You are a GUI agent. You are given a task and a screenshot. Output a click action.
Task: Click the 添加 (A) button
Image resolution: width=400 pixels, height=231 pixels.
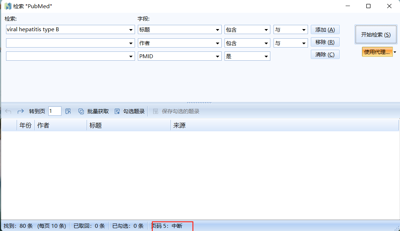(x=325, y=29)
